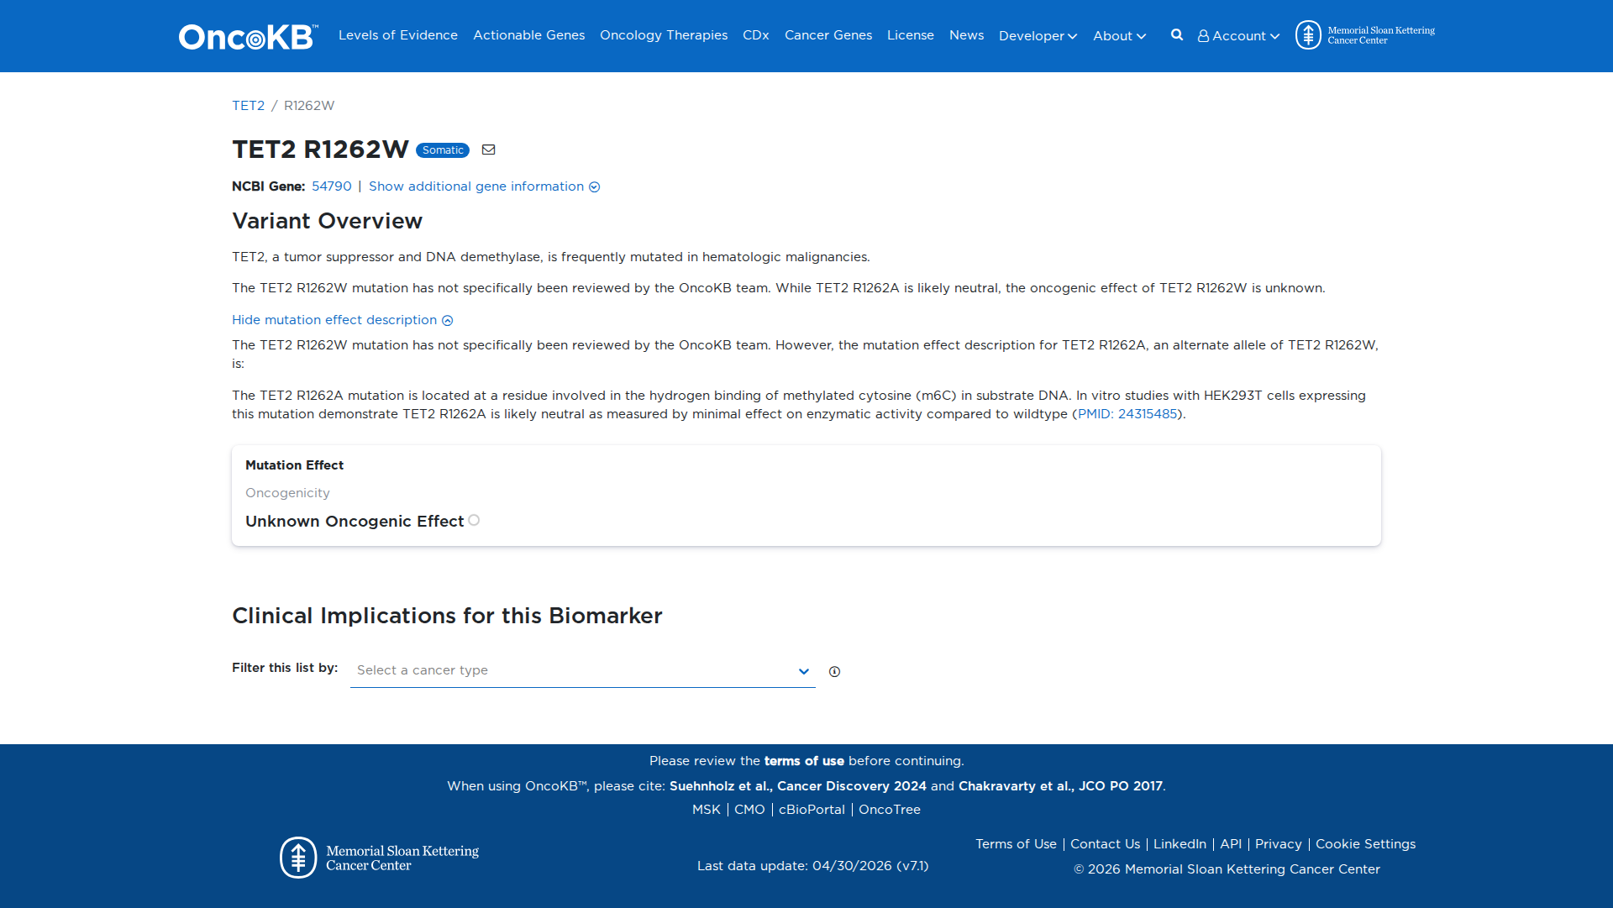Image resolution: width=1613 pixels, height=908 pixels.
Task: Click Contact Us in the footer
Action: (x=1105, y=844)
